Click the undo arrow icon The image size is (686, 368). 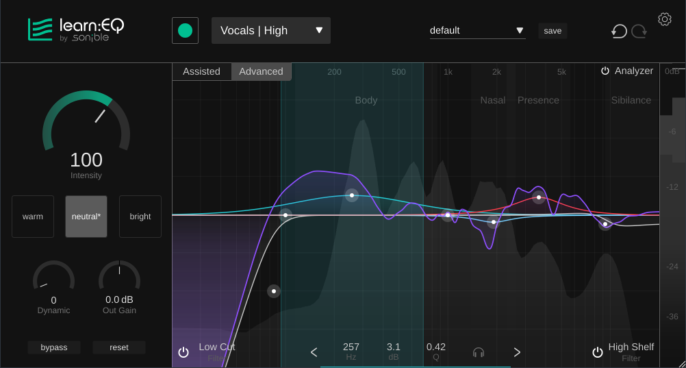tap(619, 31)
